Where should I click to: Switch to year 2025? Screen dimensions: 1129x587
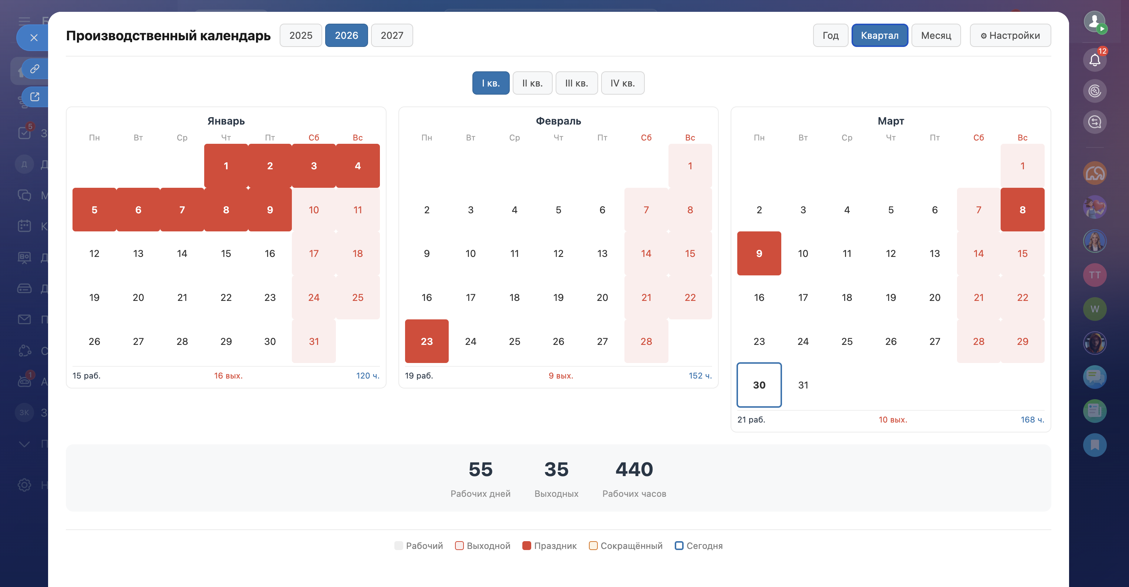(301, 35)
